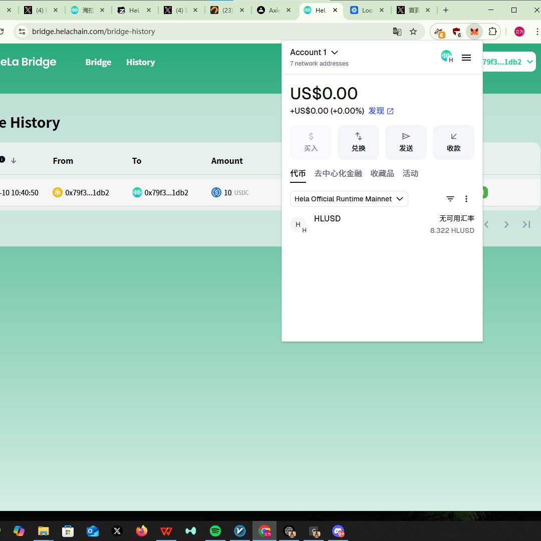Image resolution: width=541 pixels, height=541 pixels.
Task: Open Firefox from the taskbar
Action: click(141, 530)
